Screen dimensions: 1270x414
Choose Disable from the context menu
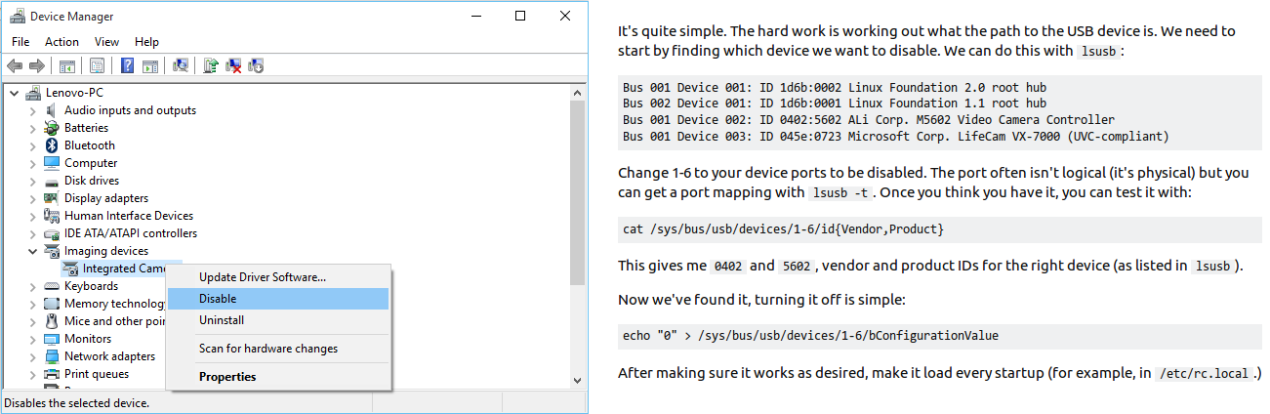point(218,299)
